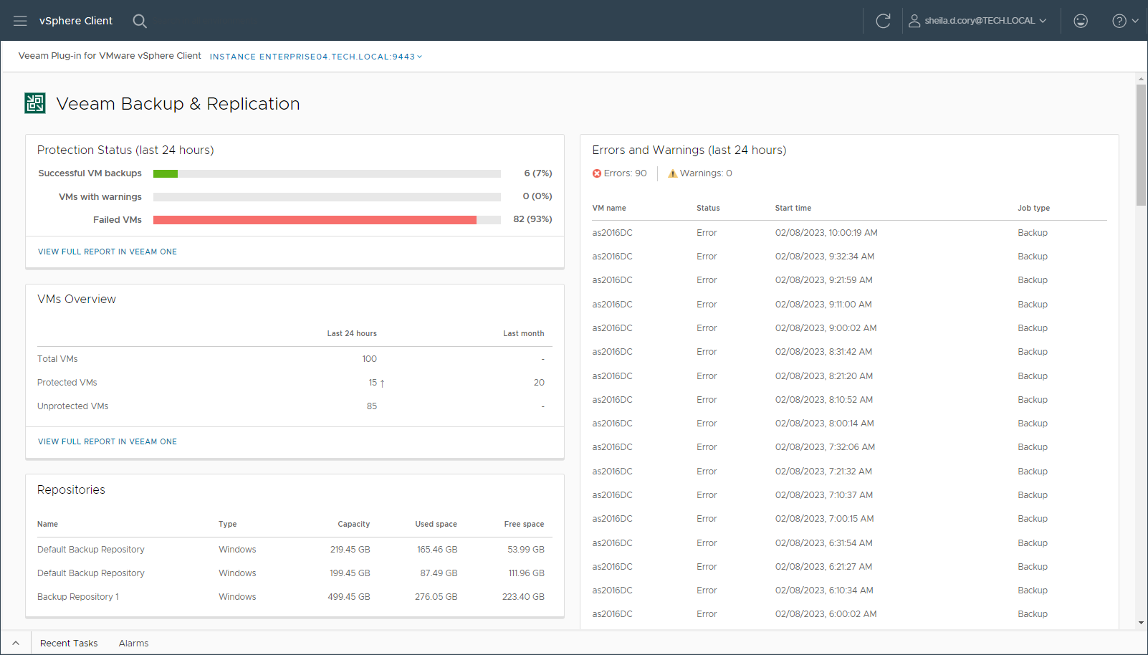The image size is (1148, 655).
Task: Open the first Default Backup Repository
Action: [x=90, y=549]
